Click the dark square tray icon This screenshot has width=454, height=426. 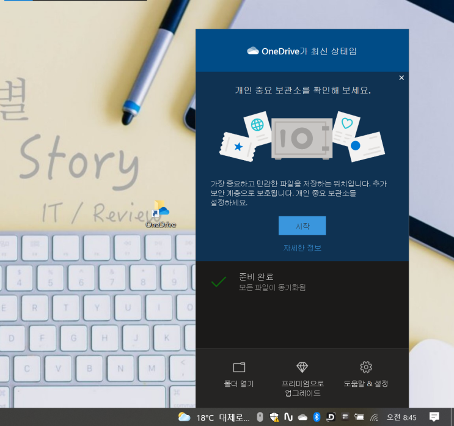pos(345,417)
